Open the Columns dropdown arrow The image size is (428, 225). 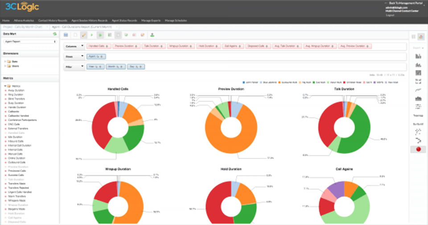point(82,46)
